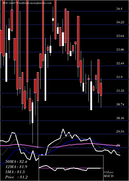Select the 32.48 price level label

pyautogui.click(x=120, y=63)
